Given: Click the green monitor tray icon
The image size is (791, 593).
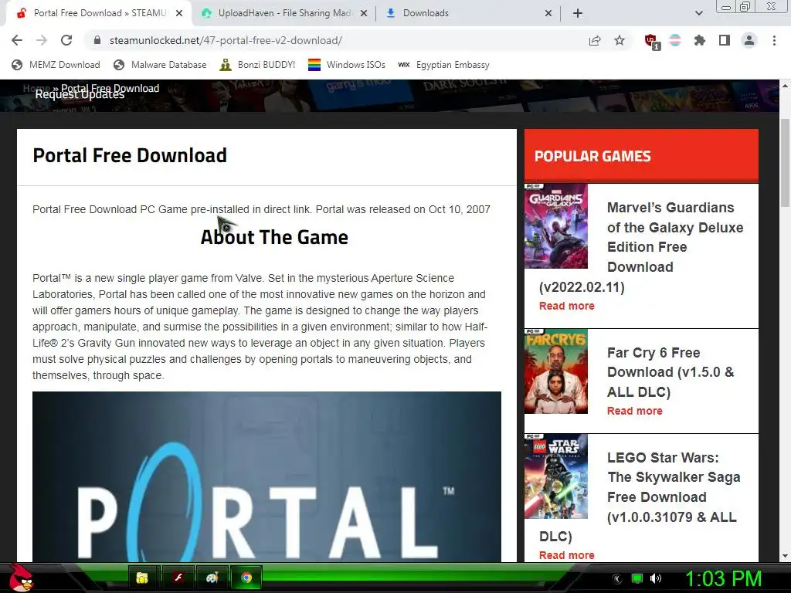Looking at the screenshot, I should (x=637, y=579).
